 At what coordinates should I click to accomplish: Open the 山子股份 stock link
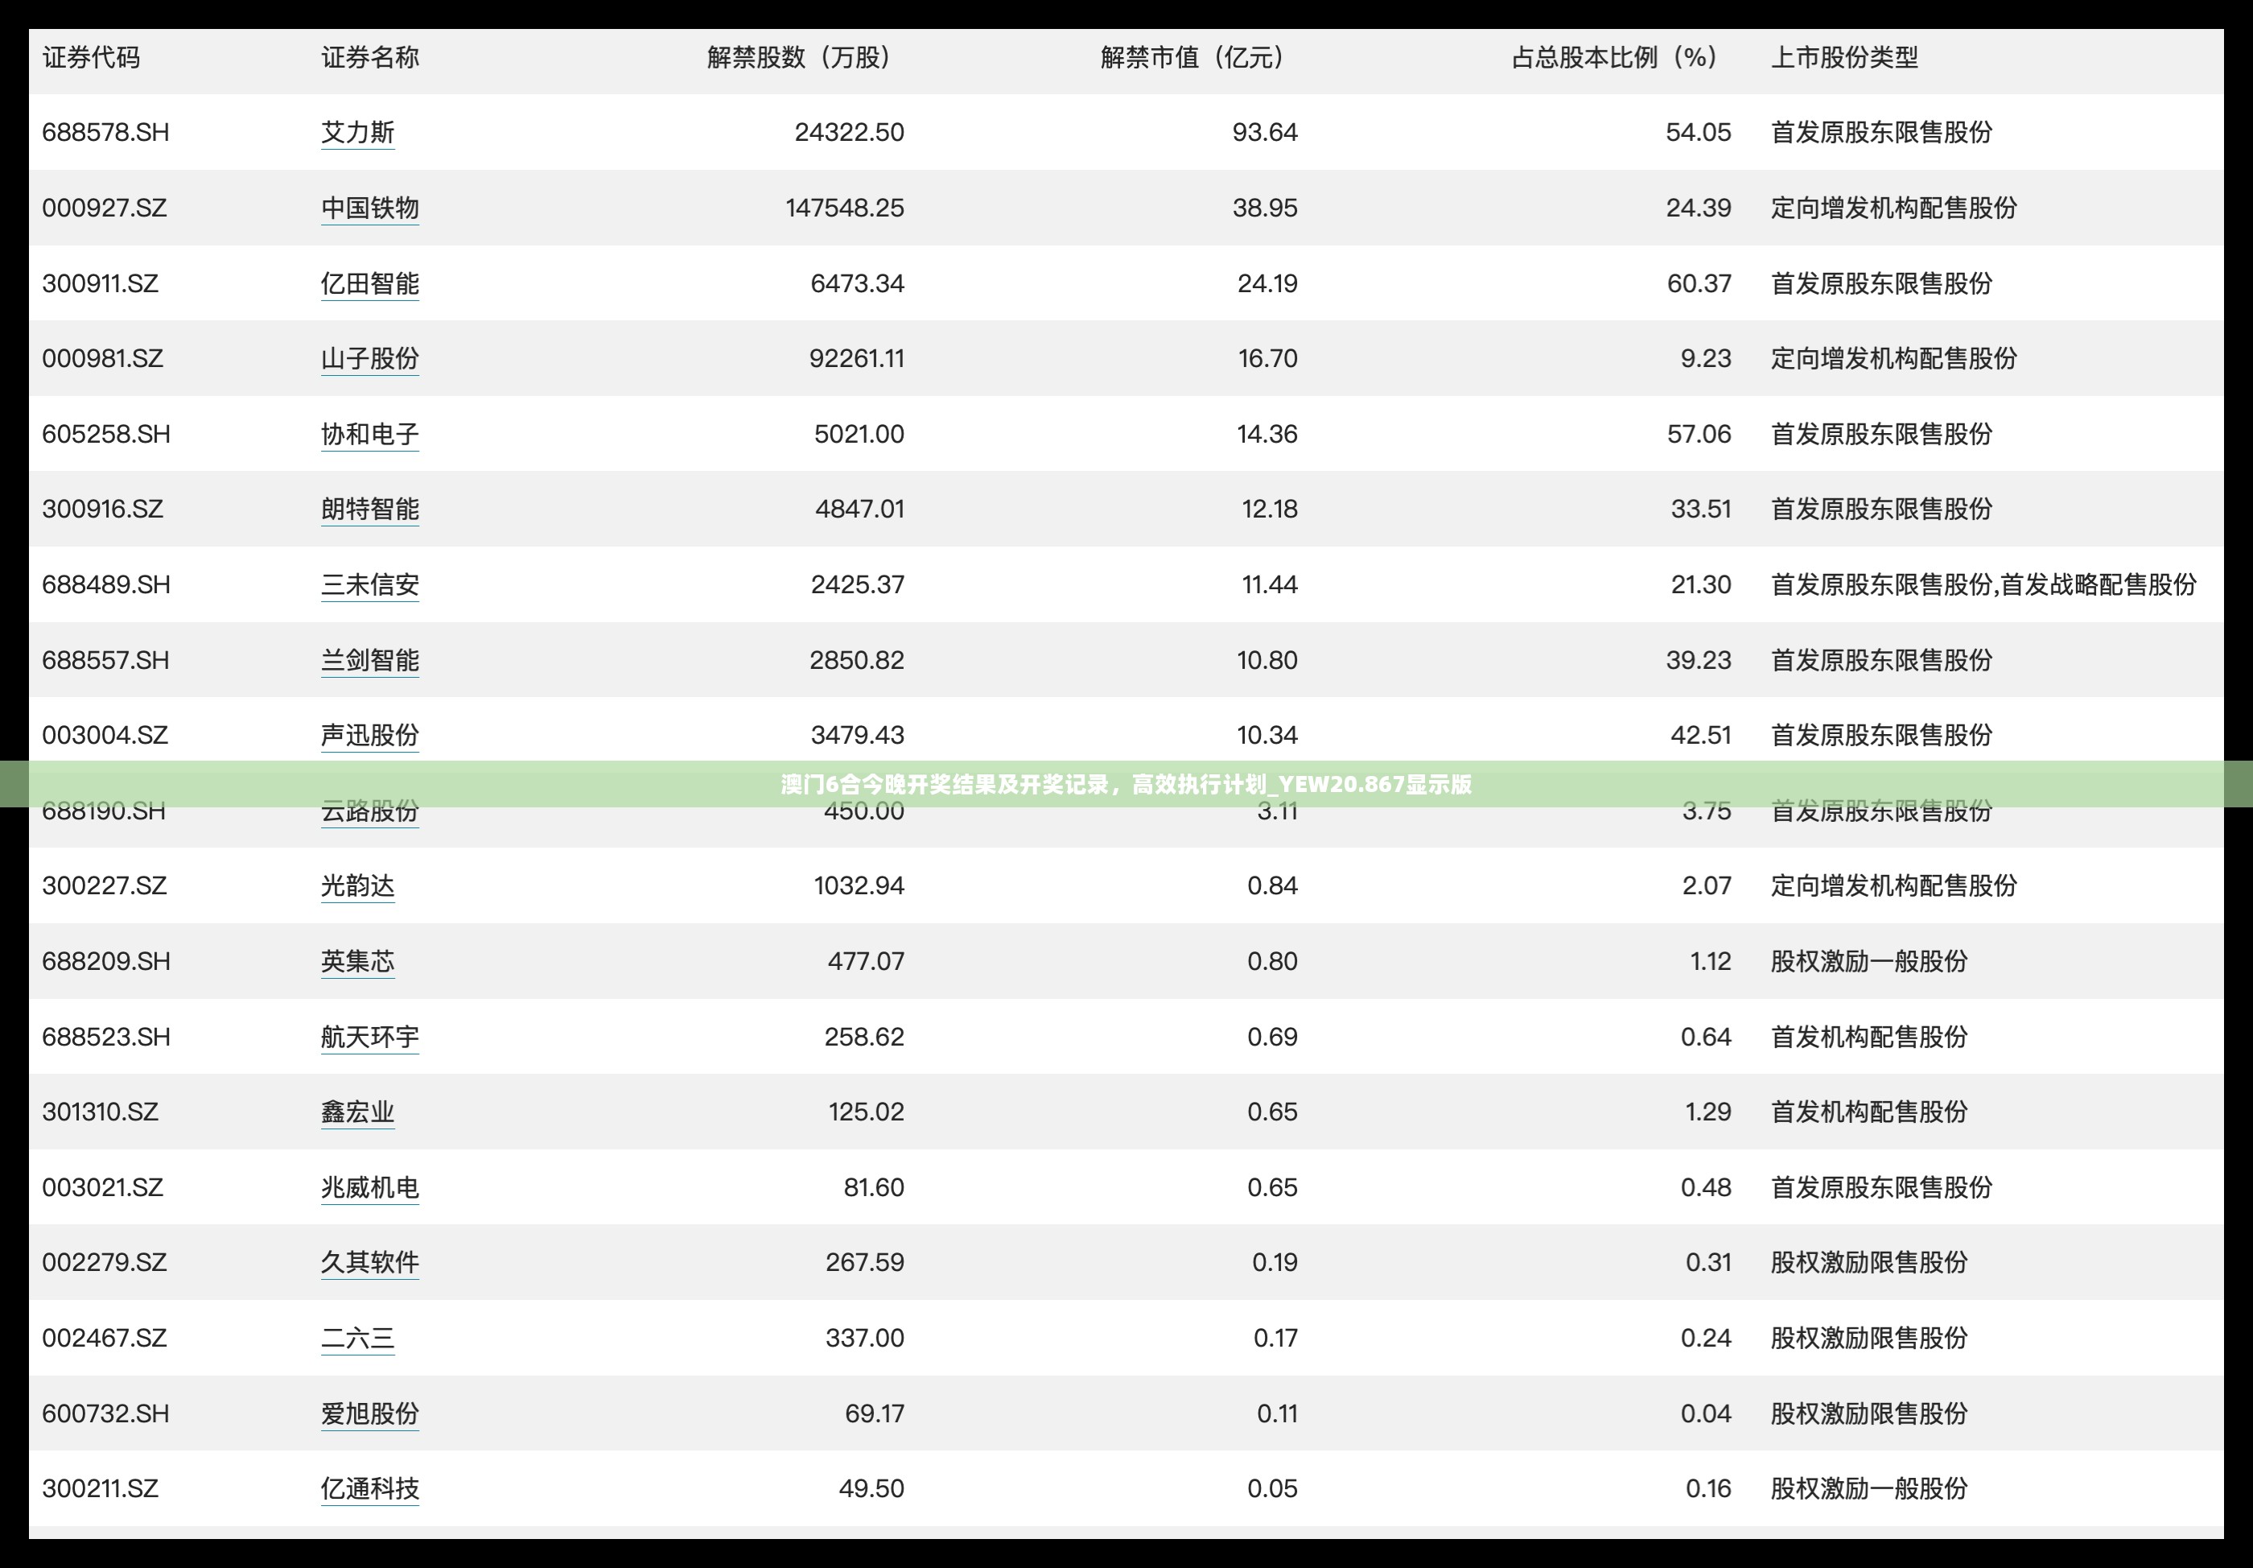click(370, 358)
